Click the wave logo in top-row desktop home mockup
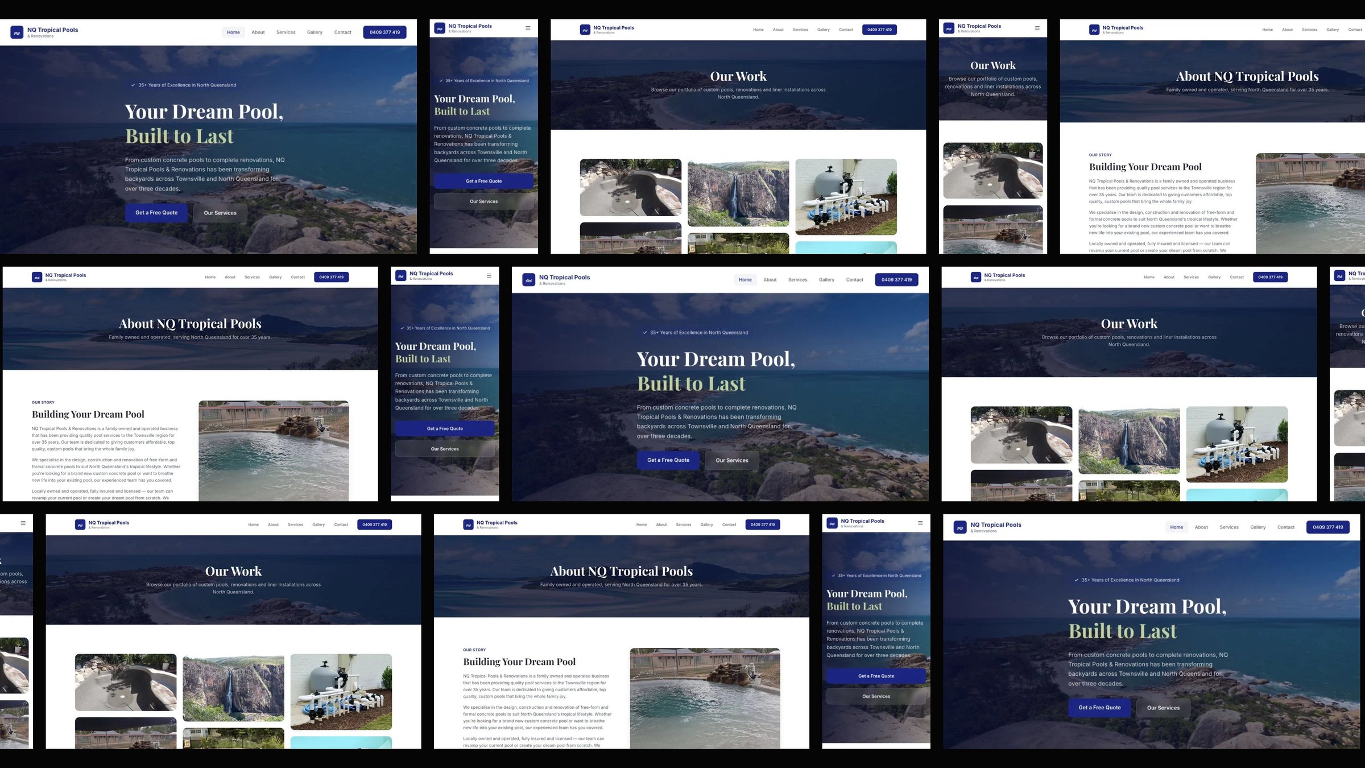 17,32
